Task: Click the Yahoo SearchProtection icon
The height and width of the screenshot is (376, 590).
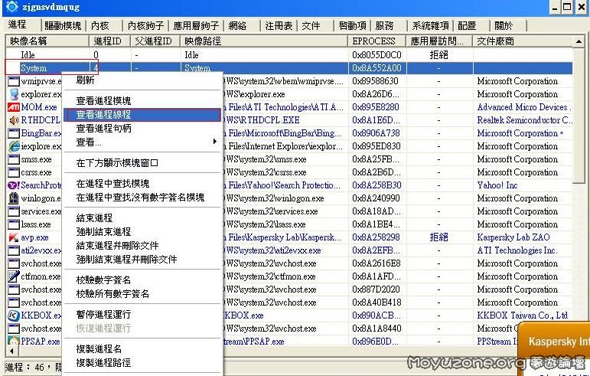Action: (14, 185)
